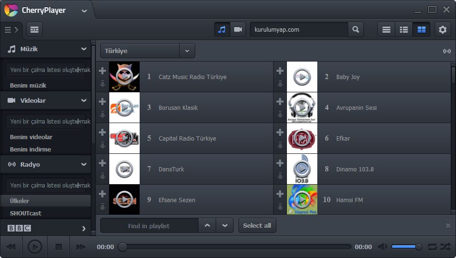The width and height of the screenshot is (456, 258).
Task: Click the Select all button
Action: (x=257, y=225)
